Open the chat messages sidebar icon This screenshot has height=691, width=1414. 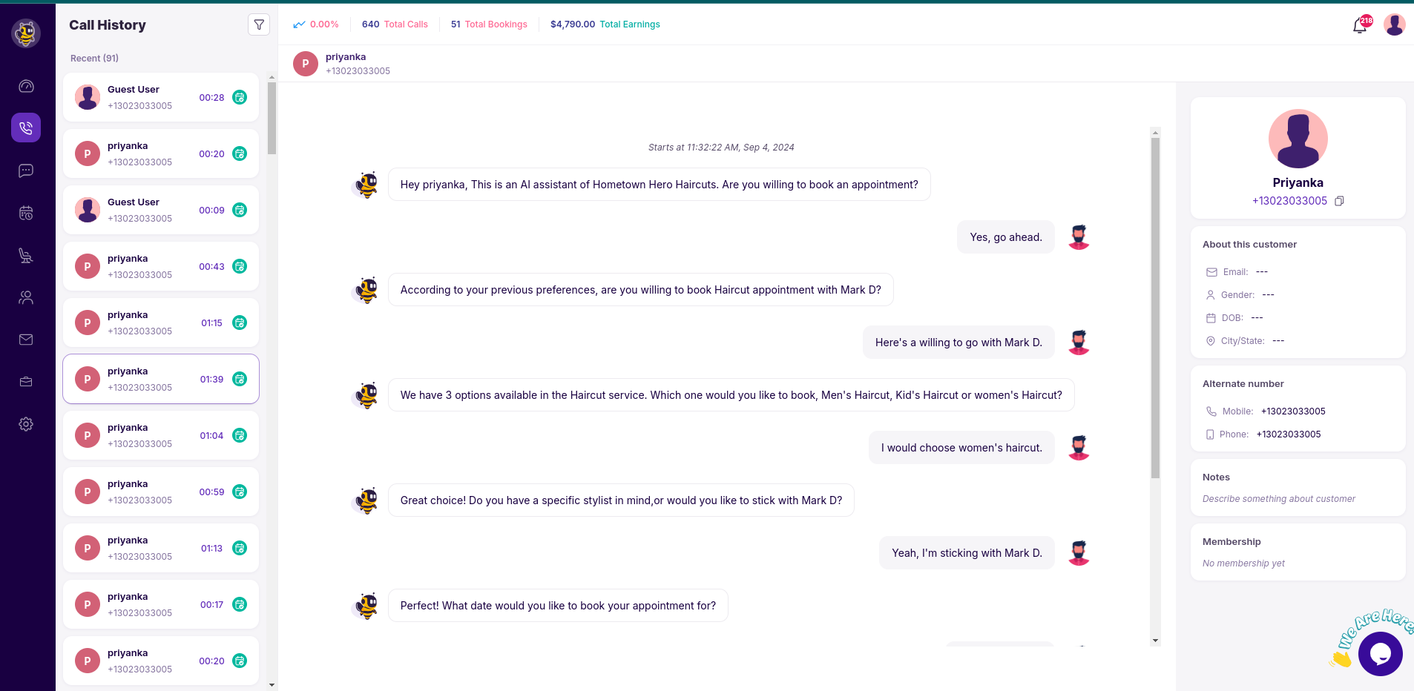[26, 171]
